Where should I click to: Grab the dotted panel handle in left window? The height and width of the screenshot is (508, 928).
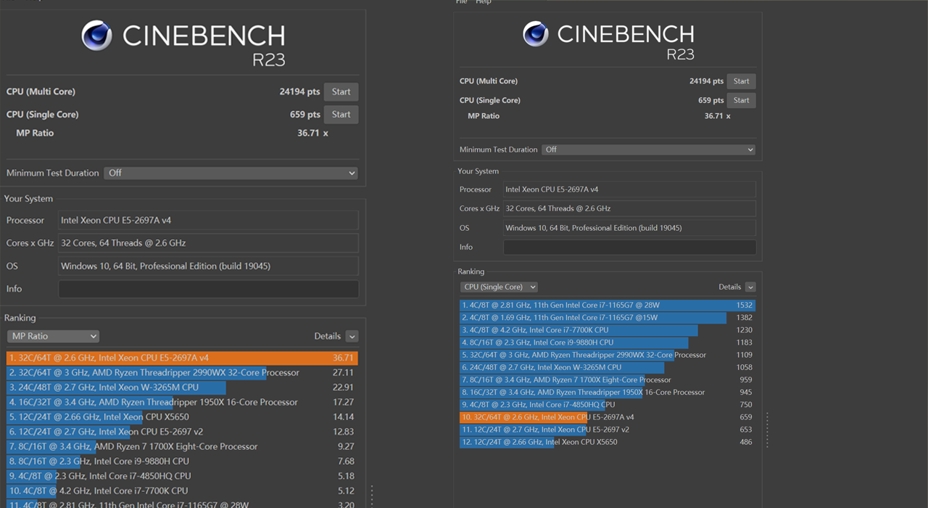click(372, 495)
